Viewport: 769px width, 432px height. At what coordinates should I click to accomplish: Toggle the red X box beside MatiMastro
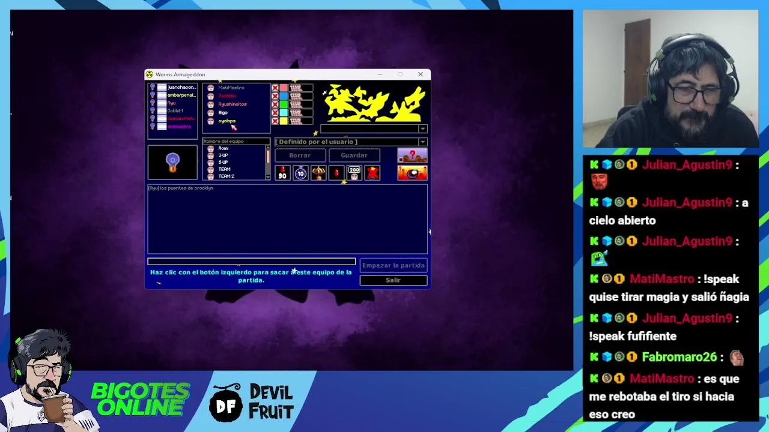[275, 88]
